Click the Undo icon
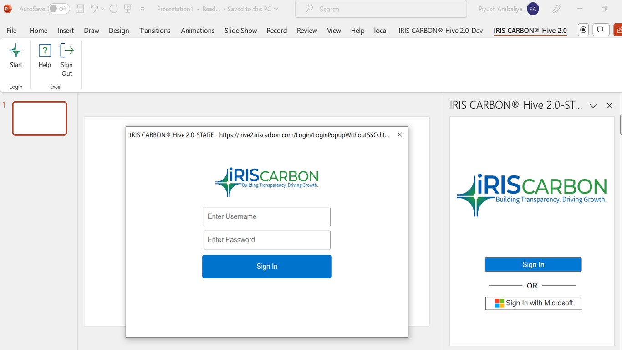The height and width of the screenshot is (350, 622). pyautogui.click(x=94, y=9)
